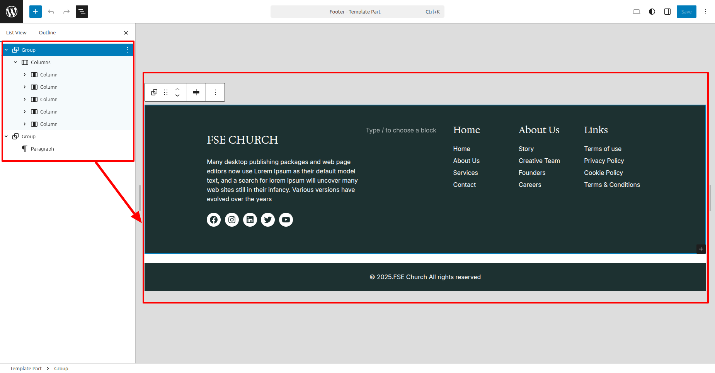Click the Facebook social icon in footer
Viewport: 715px width, 373px height.
click(214, 220)
